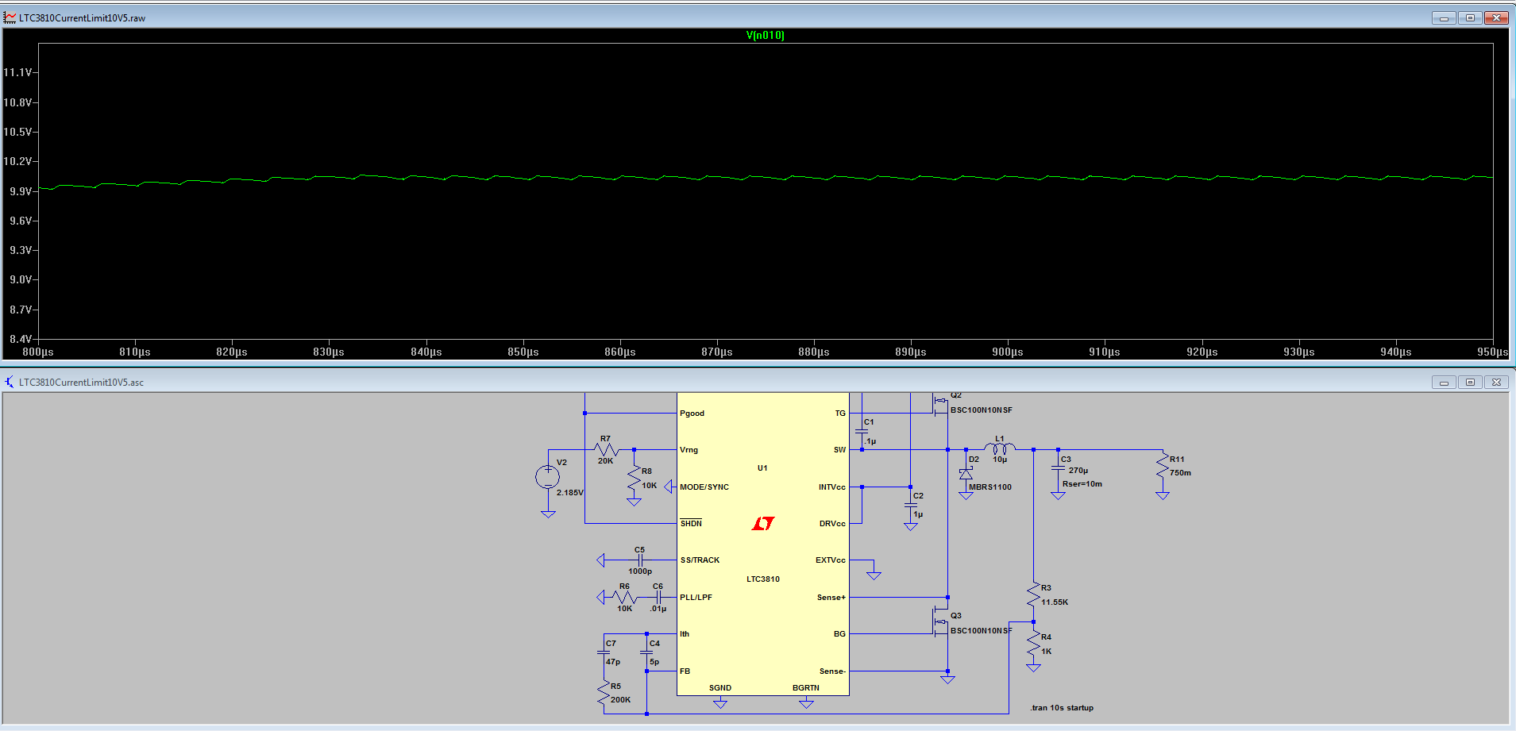1516x731 pixels.
Task: Select resistor R8 10K symbol
Action: click(634, 478)
